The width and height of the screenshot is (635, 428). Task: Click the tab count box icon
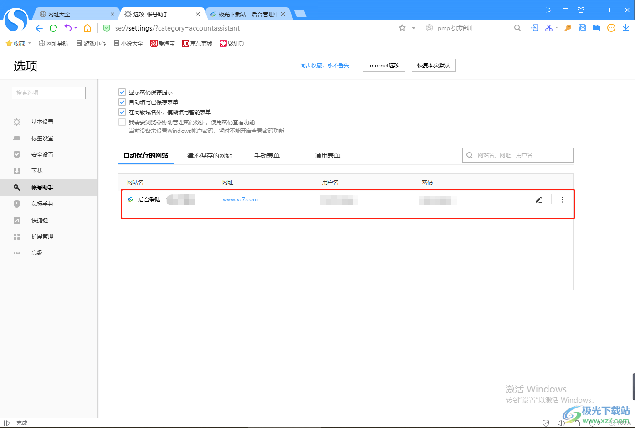tap(549, 10)
